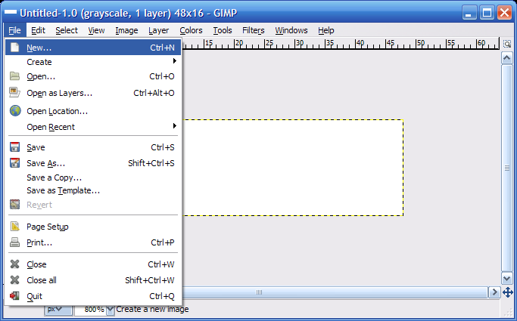
Task: Click vertical scrollbar up arrow
Action: (506, 59)
